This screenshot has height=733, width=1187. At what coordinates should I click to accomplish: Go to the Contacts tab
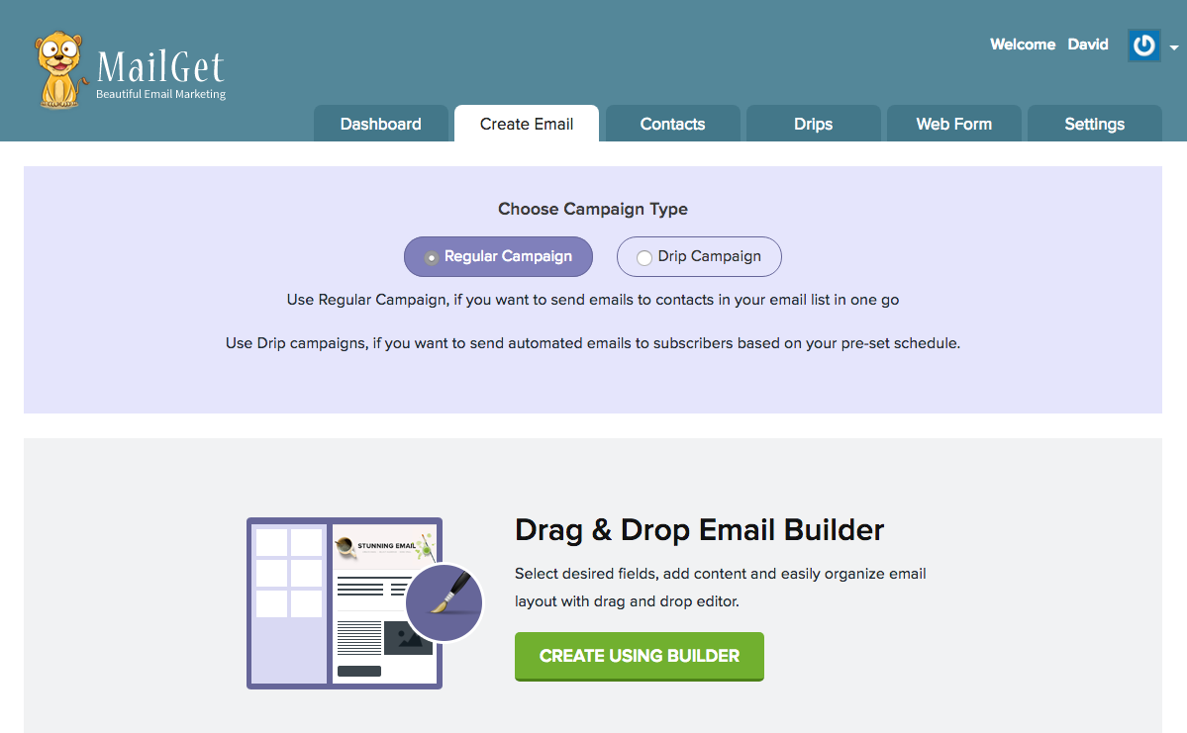click(x=672, y=124)
